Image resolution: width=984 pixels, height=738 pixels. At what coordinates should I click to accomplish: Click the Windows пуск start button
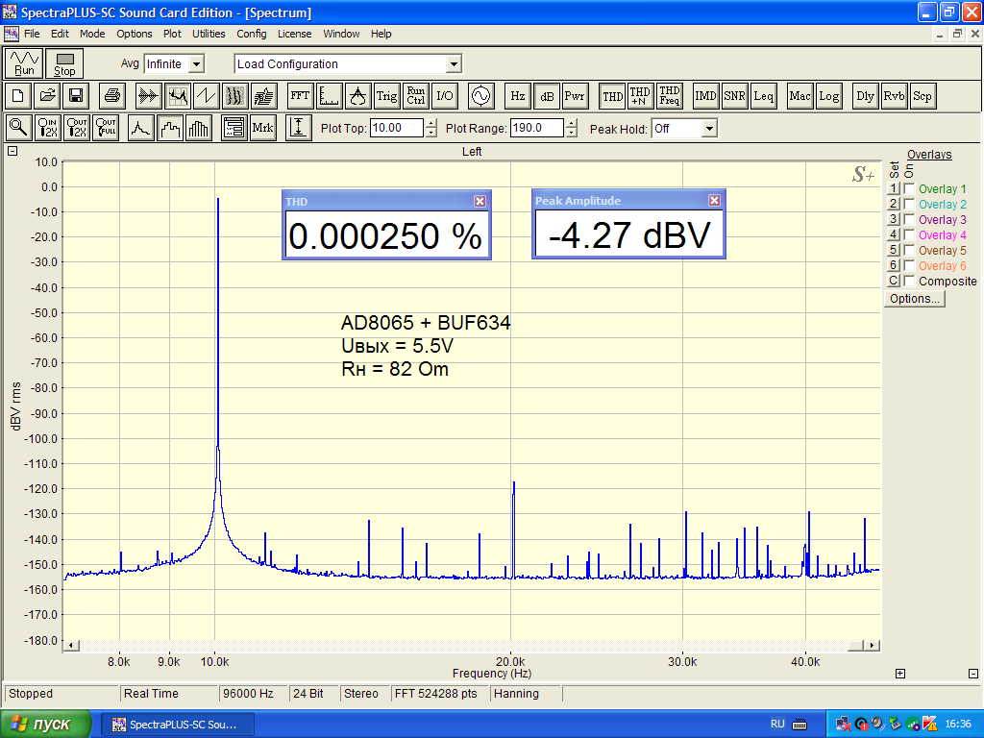46,724
